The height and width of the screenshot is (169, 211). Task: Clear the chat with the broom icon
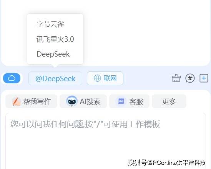click(176, 78)
